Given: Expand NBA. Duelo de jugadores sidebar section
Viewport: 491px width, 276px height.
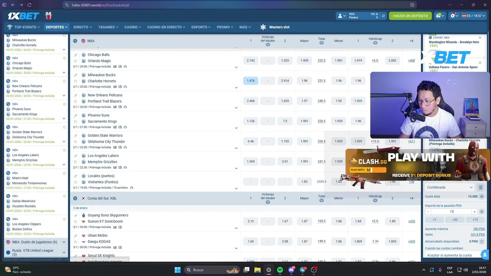Looking at the screenshot, I should click(64, 242).
